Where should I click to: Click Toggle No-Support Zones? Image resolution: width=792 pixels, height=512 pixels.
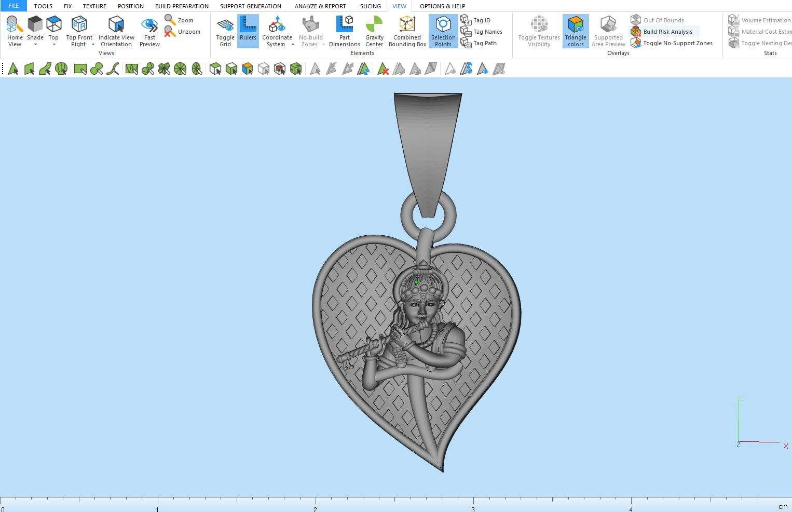[677, 43]
